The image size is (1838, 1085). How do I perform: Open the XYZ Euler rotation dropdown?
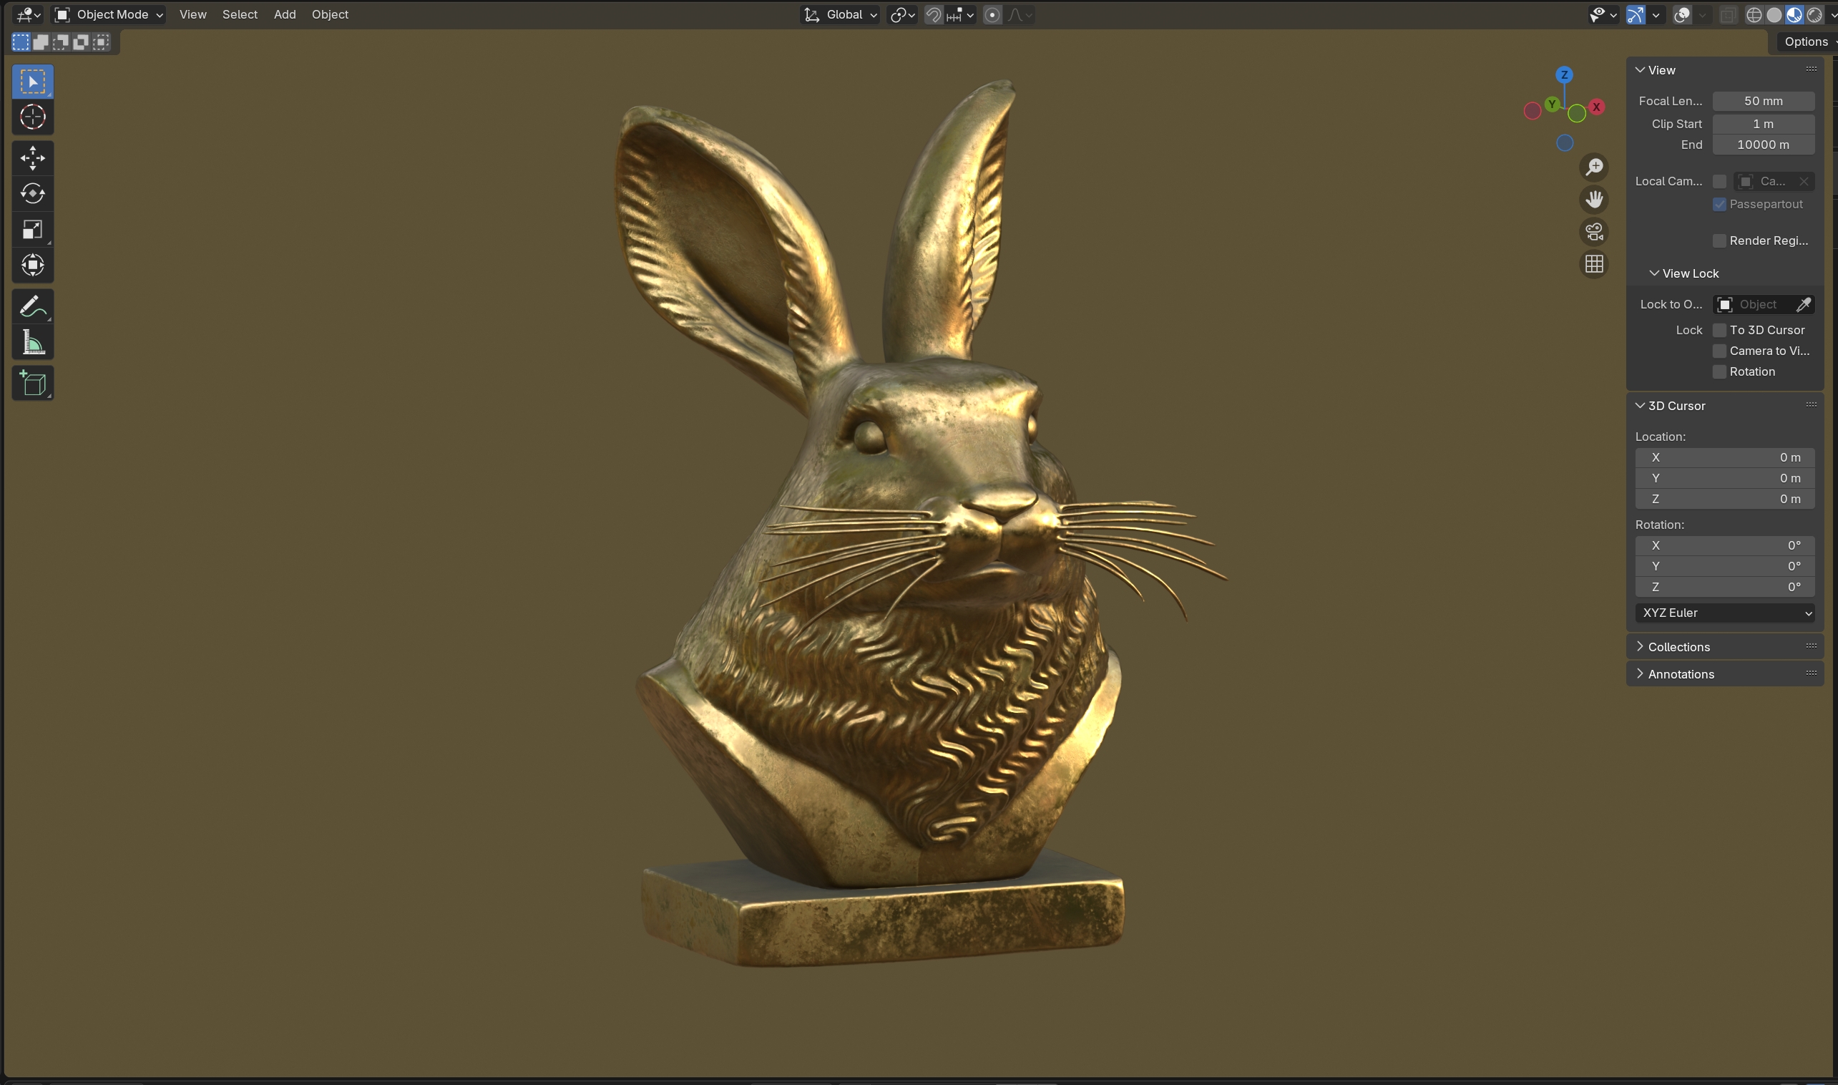[x=1724, y=613]
